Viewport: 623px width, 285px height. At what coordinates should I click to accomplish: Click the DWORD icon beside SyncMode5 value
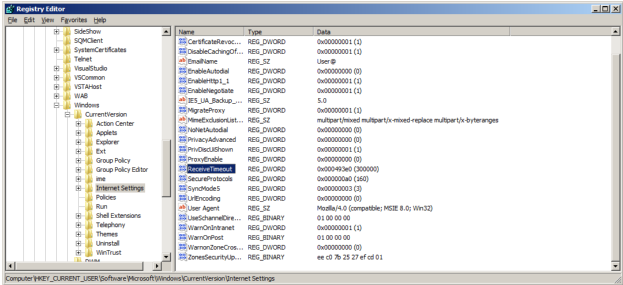pyautogui.click(x=182, y=188)
